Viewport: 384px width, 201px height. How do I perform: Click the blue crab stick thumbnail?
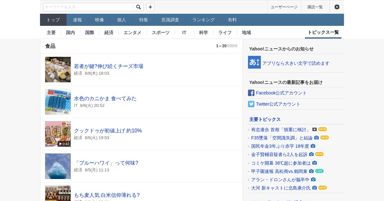[58, 102]
